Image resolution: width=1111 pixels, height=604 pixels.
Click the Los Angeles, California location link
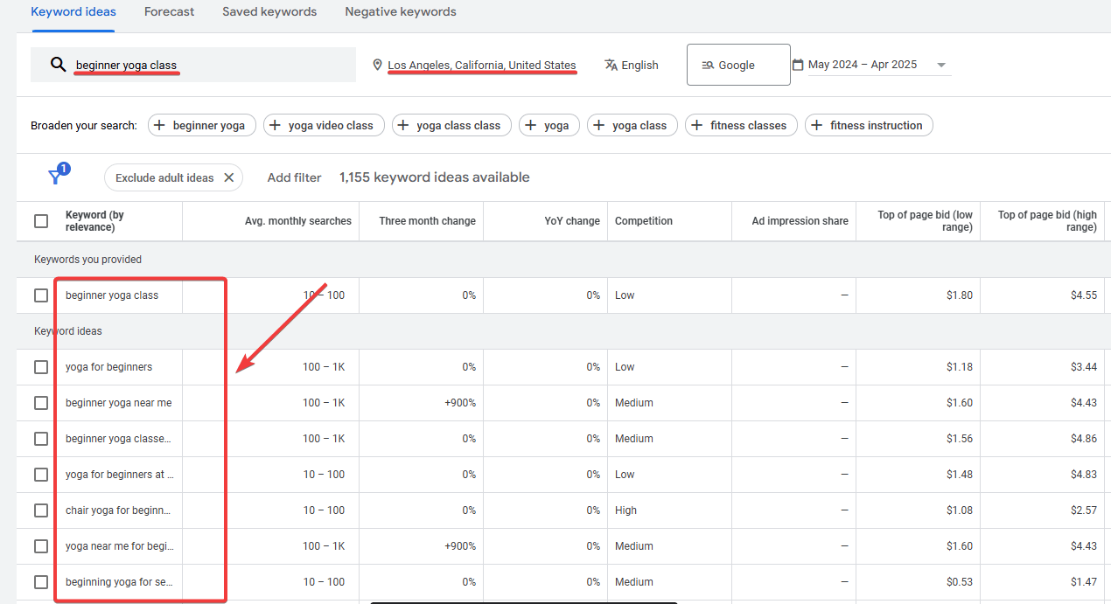tap(482, 64)
